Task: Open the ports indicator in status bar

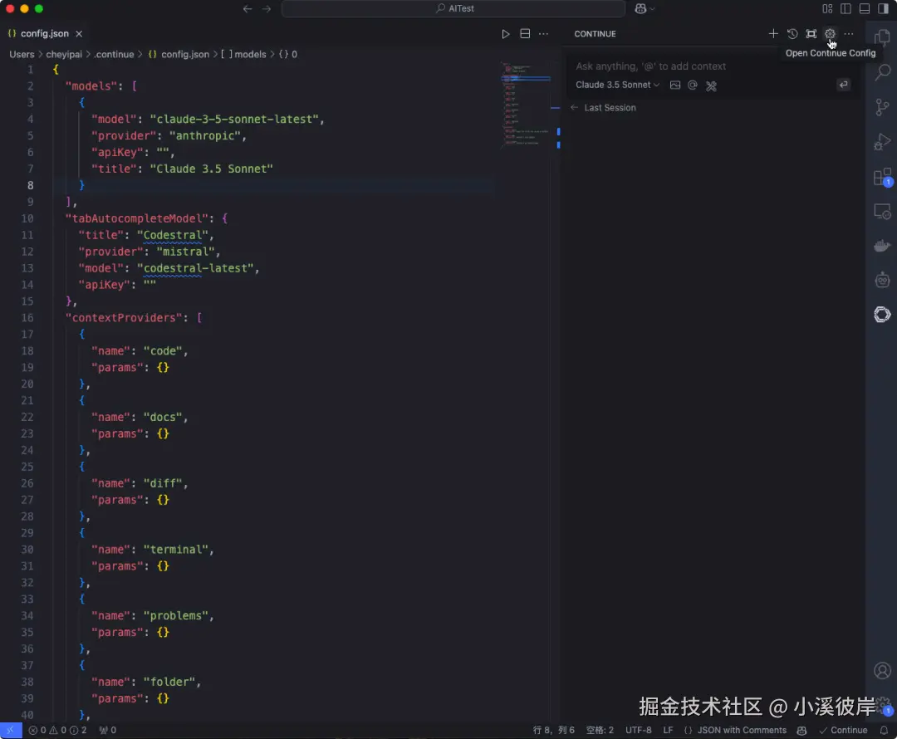Action: click(x=107, y=730)
